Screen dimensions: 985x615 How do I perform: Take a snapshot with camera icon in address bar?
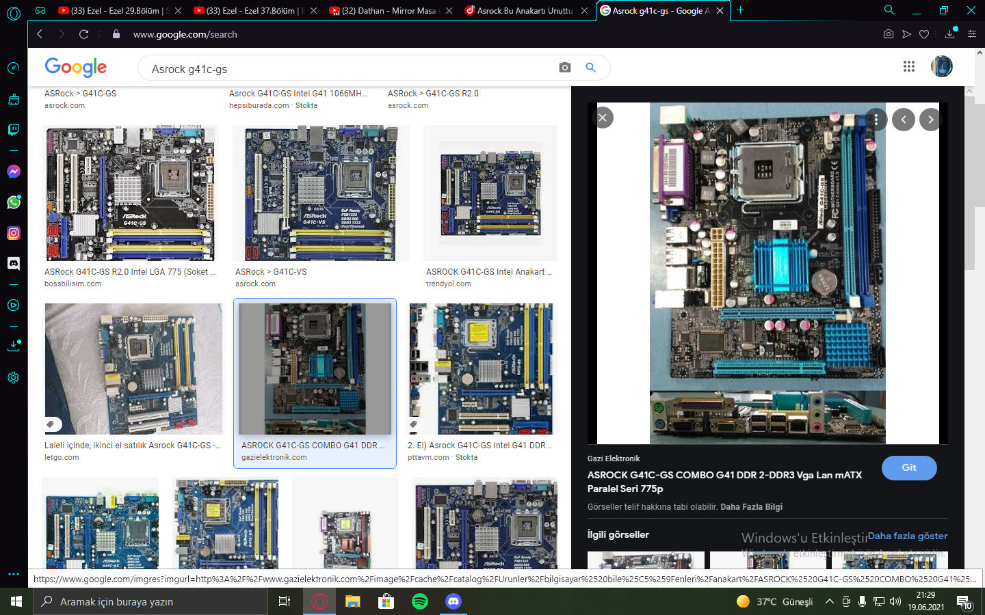(x=888, y=34)
